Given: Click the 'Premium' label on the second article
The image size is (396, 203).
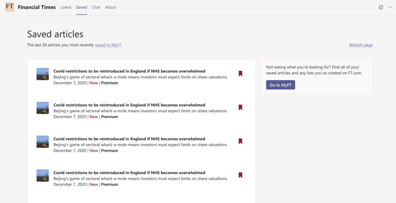Looking at the screenshot, I should [109, 117].
